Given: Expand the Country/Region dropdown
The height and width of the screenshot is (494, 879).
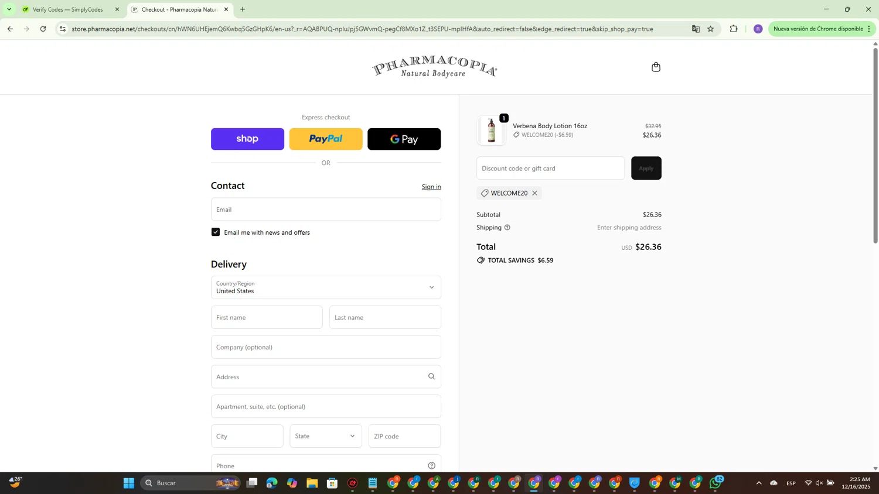Looking at the screenshot, I should click(x=326, y=287).
